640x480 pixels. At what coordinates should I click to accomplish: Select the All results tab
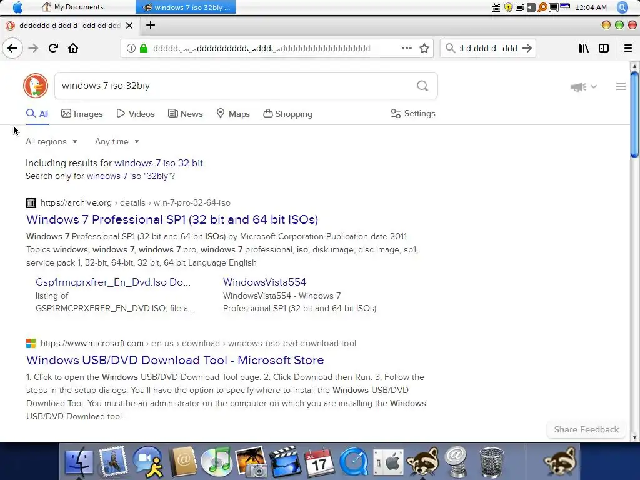37,114
